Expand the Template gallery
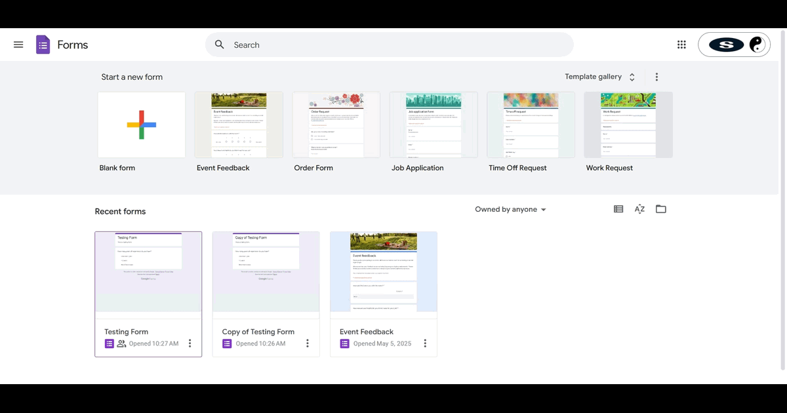This screenshot has width=787, height=413. 600,77
